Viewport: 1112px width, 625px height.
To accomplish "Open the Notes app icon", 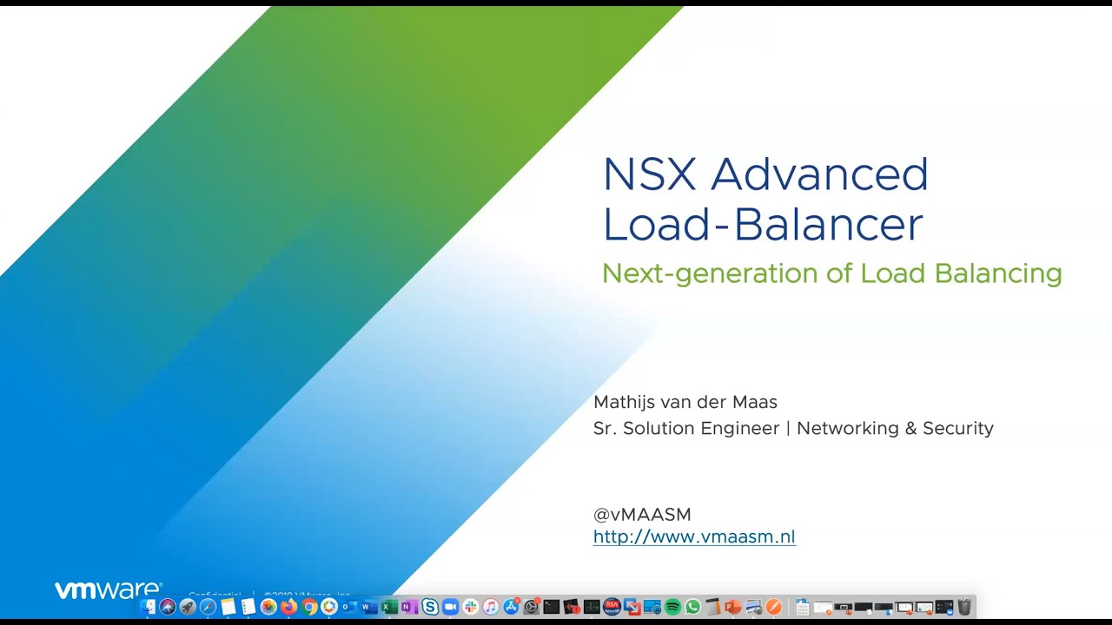I will click(228, 607).
